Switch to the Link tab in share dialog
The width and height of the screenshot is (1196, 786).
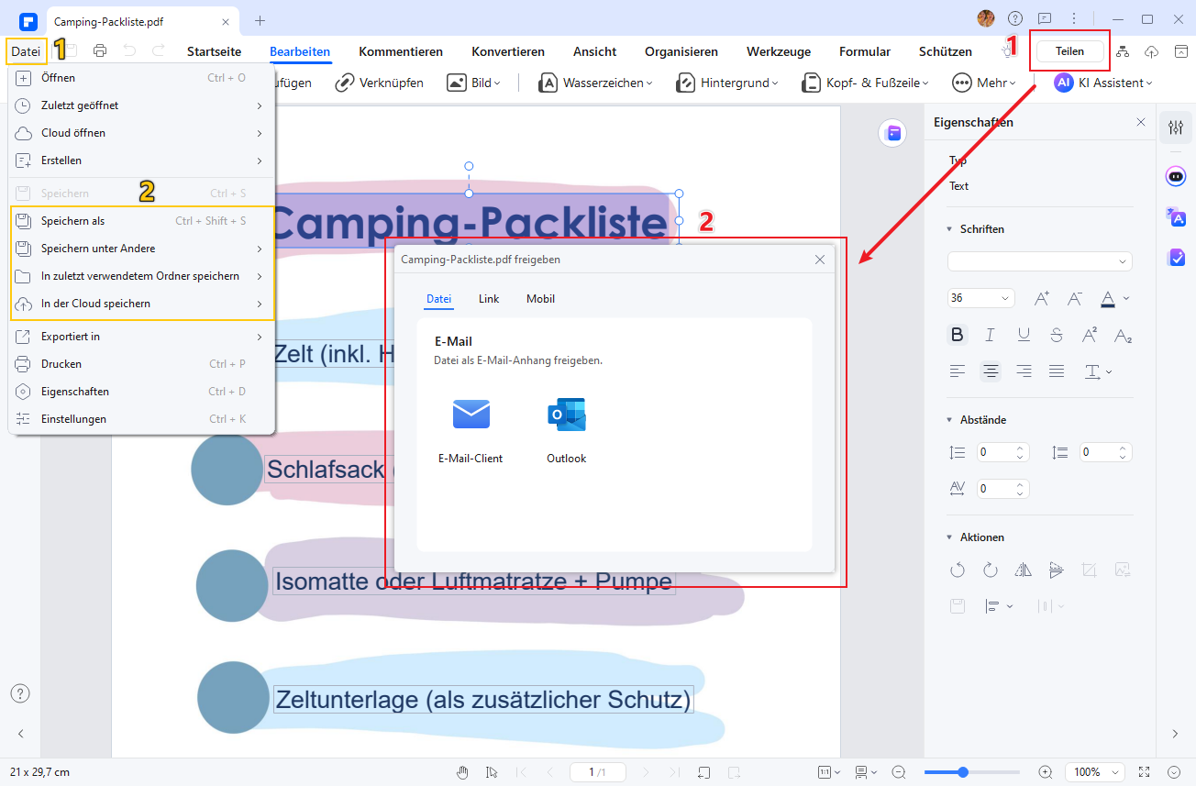click(489, 298)
